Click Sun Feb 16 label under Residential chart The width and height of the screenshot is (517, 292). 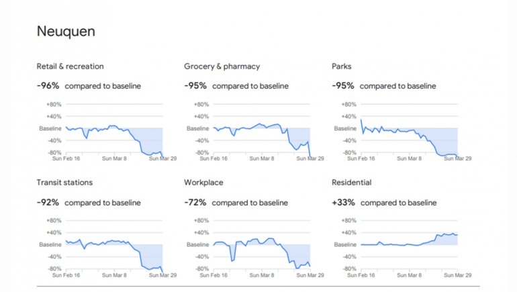pos(361,275)
